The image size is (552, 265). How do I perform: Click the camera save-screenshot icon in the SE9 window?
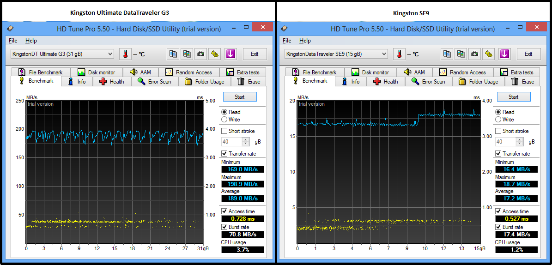(x=474, y=54)
